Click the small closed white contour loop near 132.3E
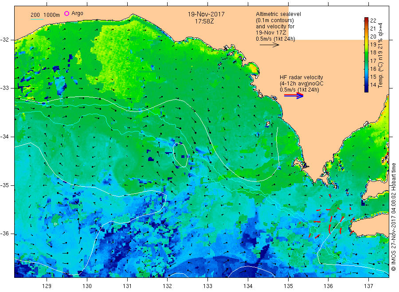This screenshot has width=399, height=292. [180, 155]
